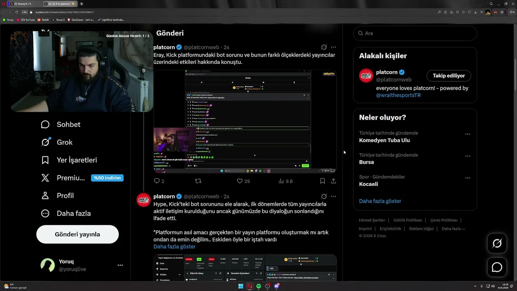Toggle Opera VPN badge
Screen dimensions: 517x291
tap(25, 12)
